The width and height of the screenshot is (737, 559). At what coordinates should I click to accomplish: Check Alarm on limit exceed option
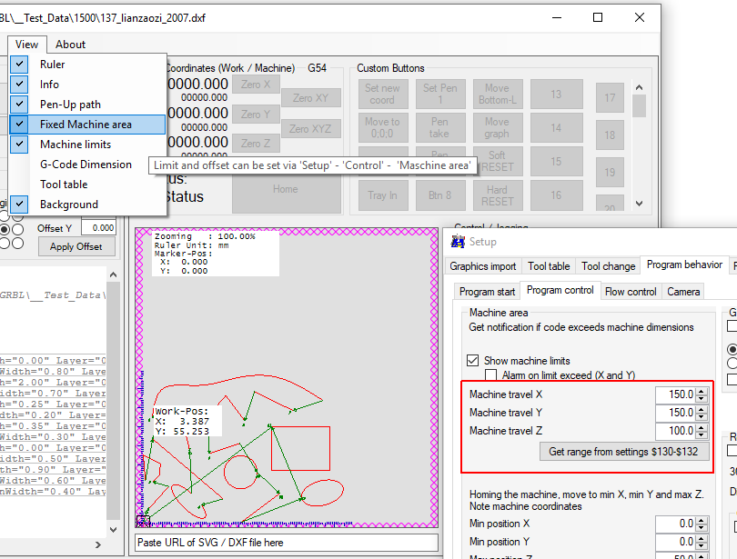pos(491,375)
